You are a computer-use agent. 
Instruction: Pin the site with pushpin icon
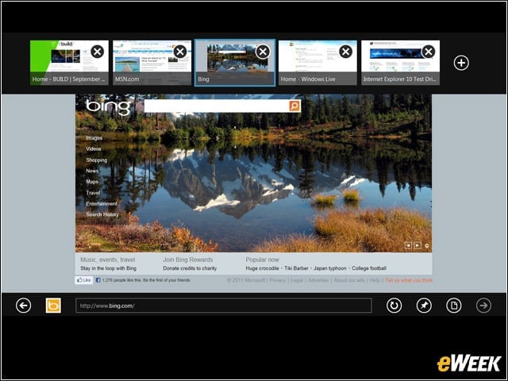[424, 305]
